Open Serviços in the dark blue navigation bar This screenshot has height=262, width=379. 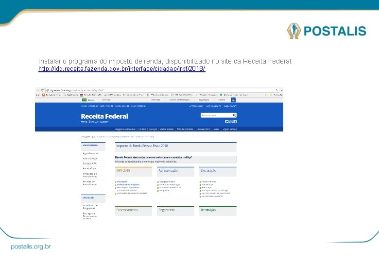153,130
